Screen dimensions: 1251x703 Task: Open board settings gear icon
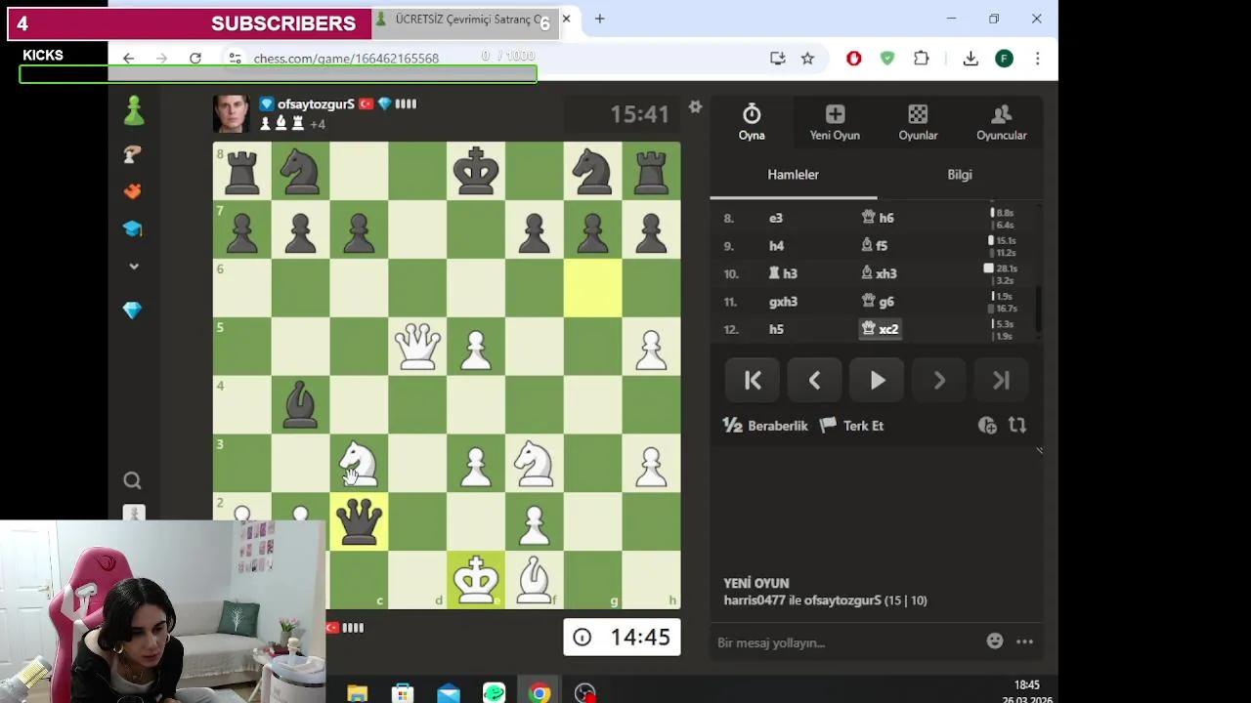pos(695,106)
